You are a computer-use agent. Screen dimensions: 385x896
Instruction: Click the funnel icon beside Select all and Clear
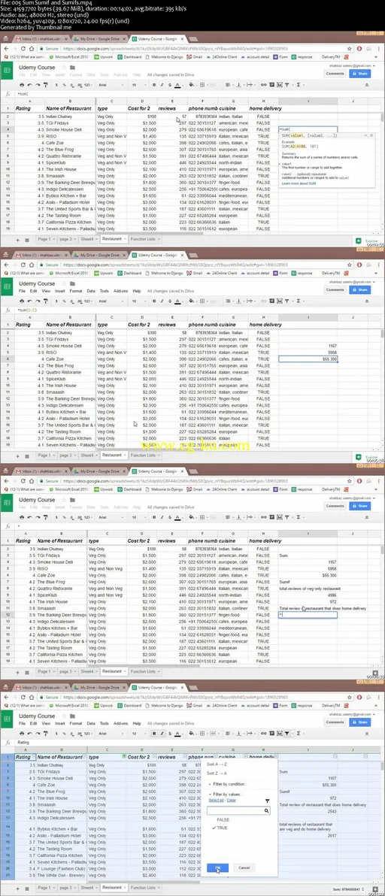click(x=267, y=800)
